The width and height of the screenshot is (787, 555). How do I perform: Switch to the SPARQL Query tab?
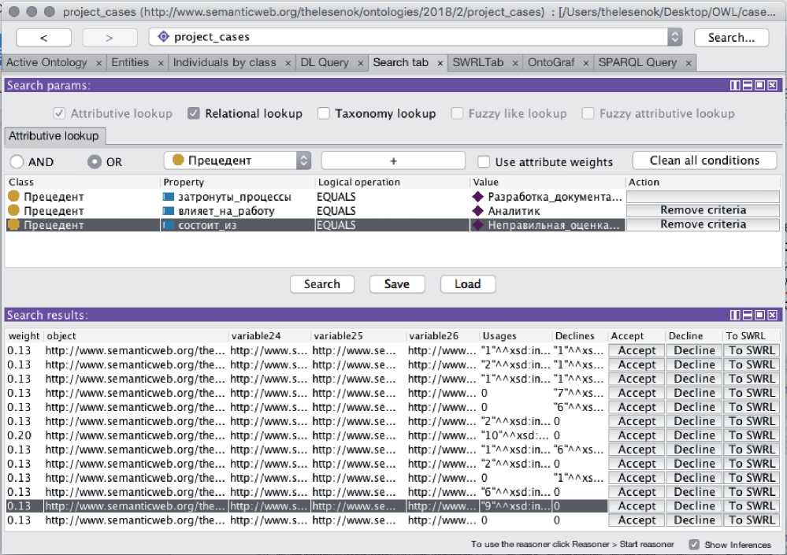point(639,62)
